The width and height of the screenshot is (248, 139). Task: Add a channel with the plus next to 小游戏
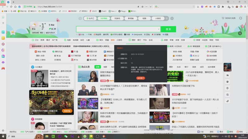click(167, 19)
